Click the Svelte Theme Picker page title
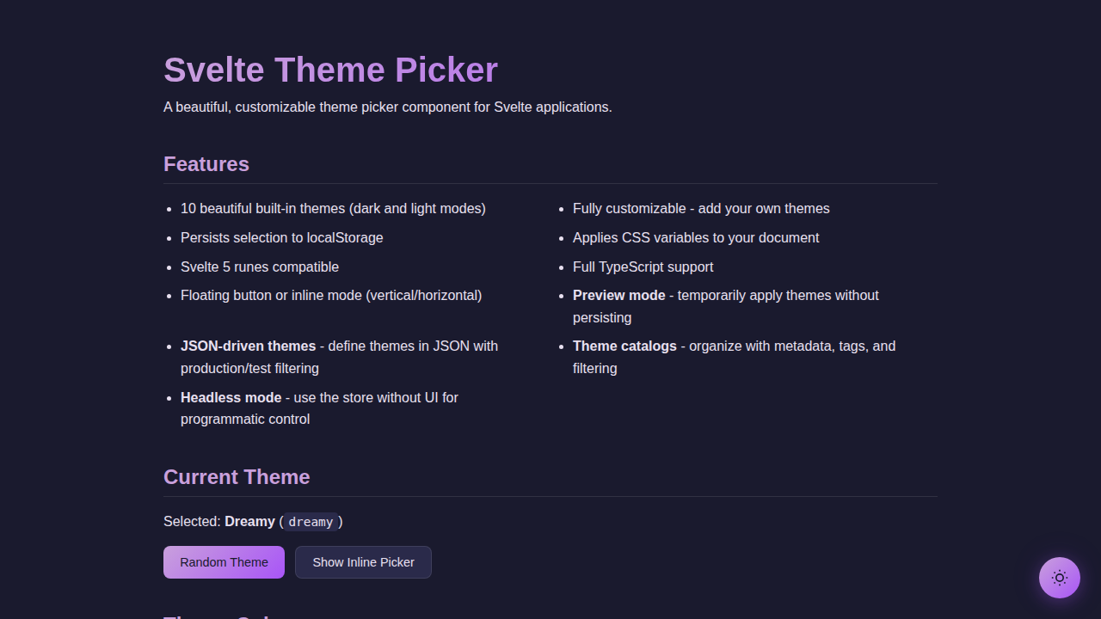Viewport: 1101px width, 619px height. pos(330,70)
